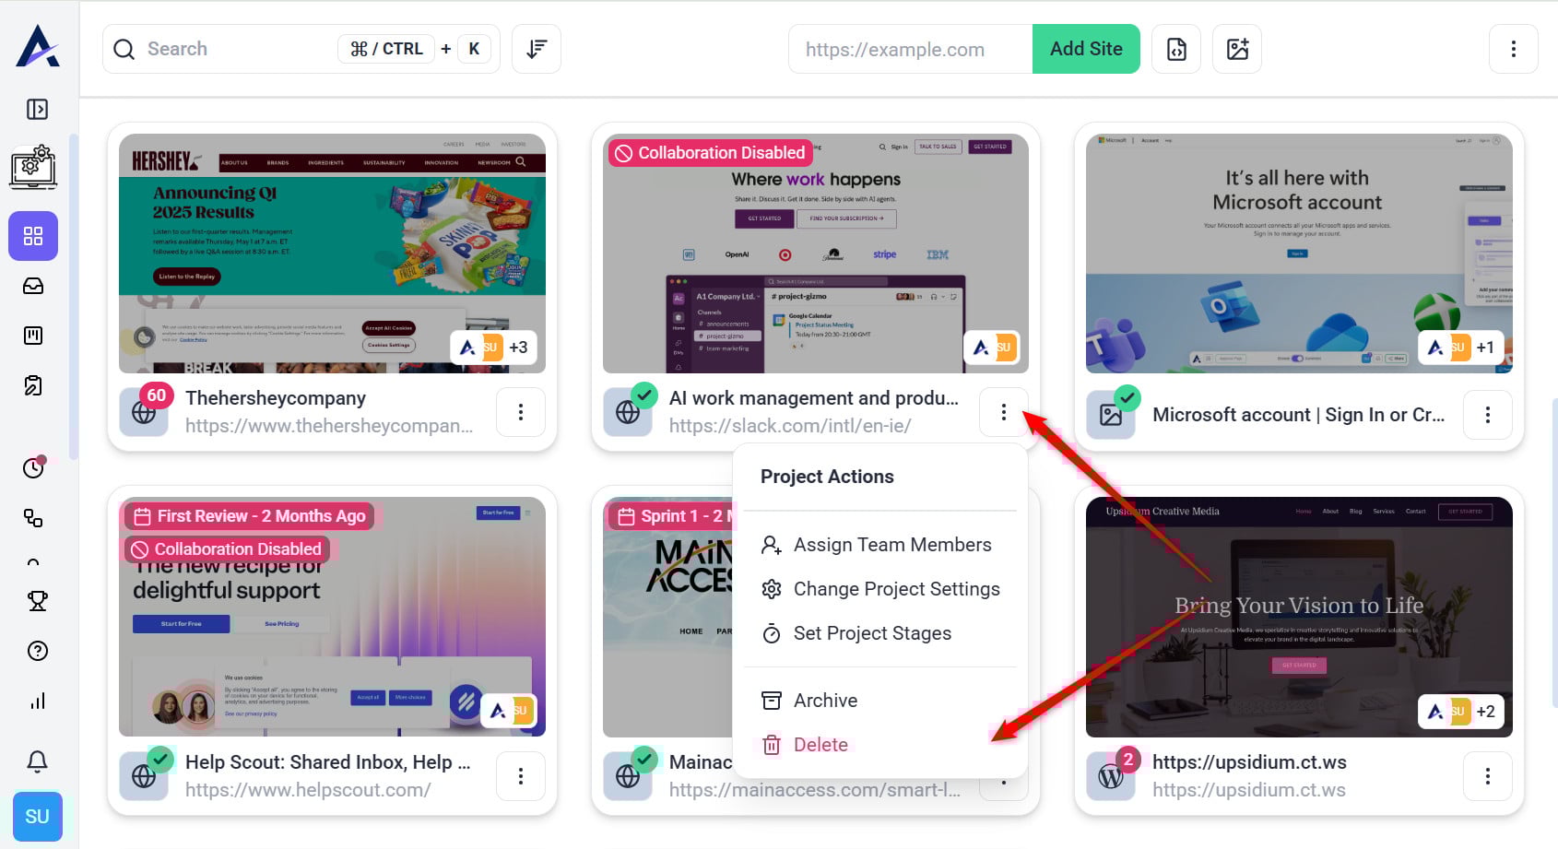Click the Add Site button
The width and height of the screenshot is (1558, 849).
point(1085,49)
